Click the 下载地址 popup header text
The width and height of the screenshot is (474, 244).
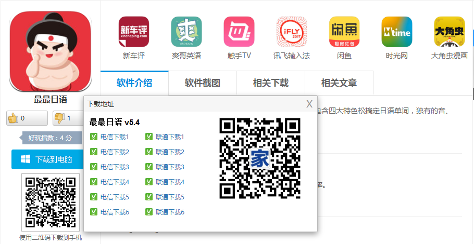tap(101, 104)
